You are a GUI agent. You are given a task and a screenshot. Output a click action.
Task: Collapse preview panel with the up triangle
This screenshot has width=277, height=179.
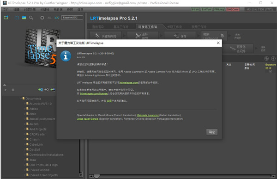pos(5,85)
